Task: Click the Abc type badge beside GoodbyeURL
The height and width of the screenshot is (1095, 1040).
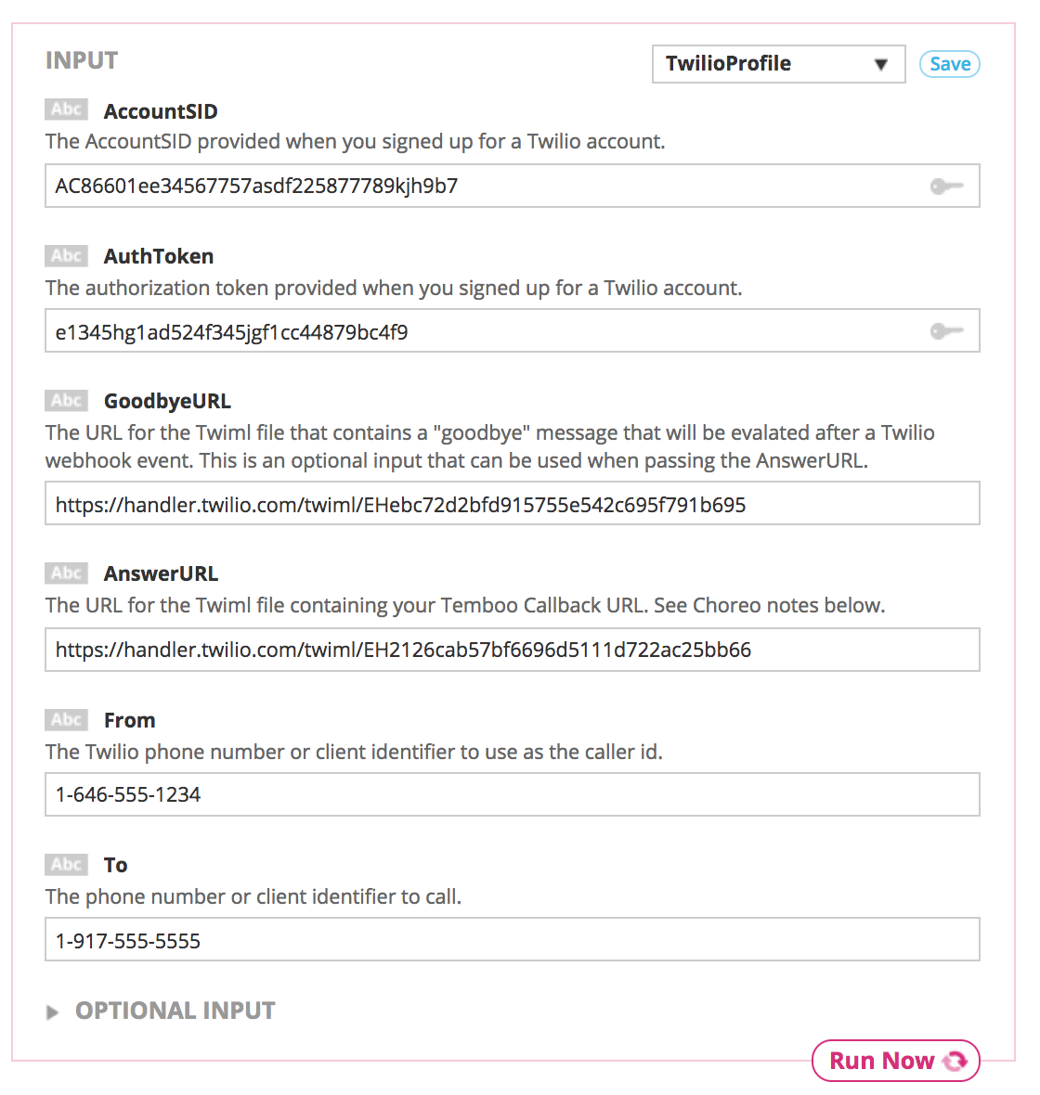Action: 66,400
